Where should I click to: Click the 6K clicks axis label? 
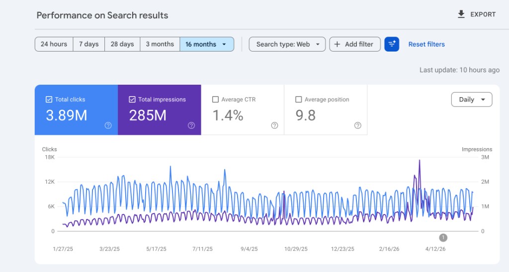point(51,206)
